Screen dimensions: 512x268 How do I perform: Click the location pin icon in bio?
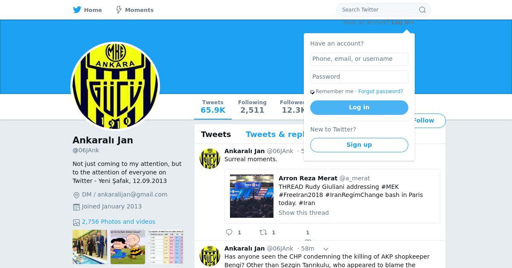(76, 195)
